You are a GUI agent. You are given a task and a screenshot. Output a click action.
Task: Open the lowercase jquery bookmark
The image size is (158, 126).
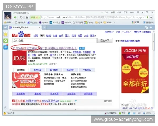click(x=43, y=23)
